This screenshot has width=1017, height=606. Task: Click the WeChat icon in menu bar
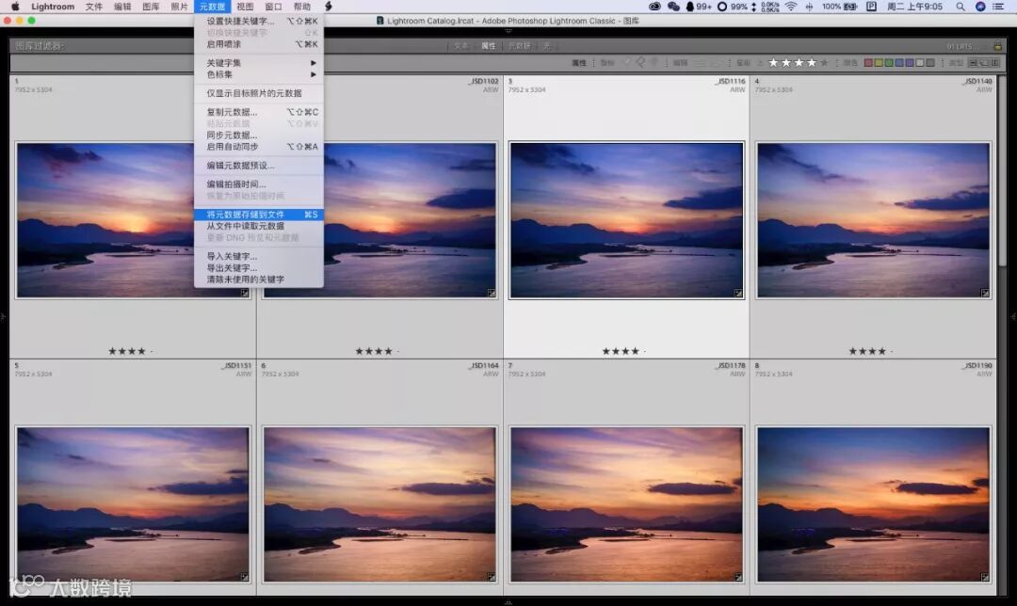click(x=673, y=7)
